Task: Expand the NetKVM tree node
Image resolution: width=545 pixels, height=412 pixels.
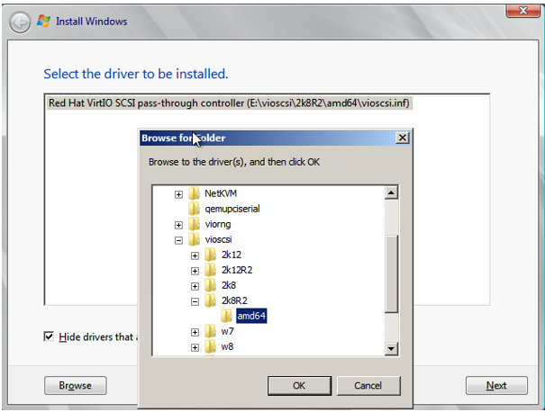Action: click(178, 194)
